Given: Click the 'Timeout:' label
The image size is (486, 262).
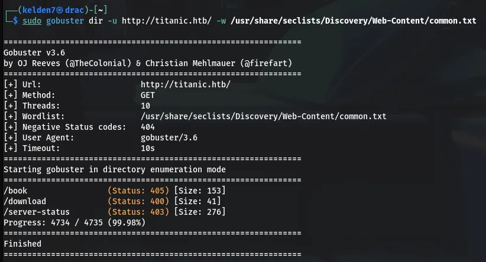Looking at the screenshot, I should tap(41, 148).
